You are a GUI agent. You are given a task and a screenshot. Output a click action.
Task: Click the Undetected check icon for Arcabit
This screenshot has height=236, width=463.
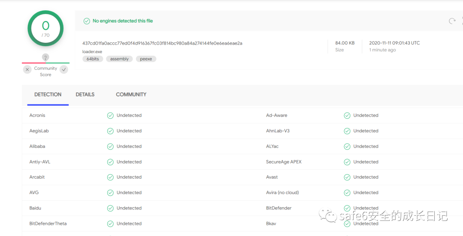click(x=111, y=177)
